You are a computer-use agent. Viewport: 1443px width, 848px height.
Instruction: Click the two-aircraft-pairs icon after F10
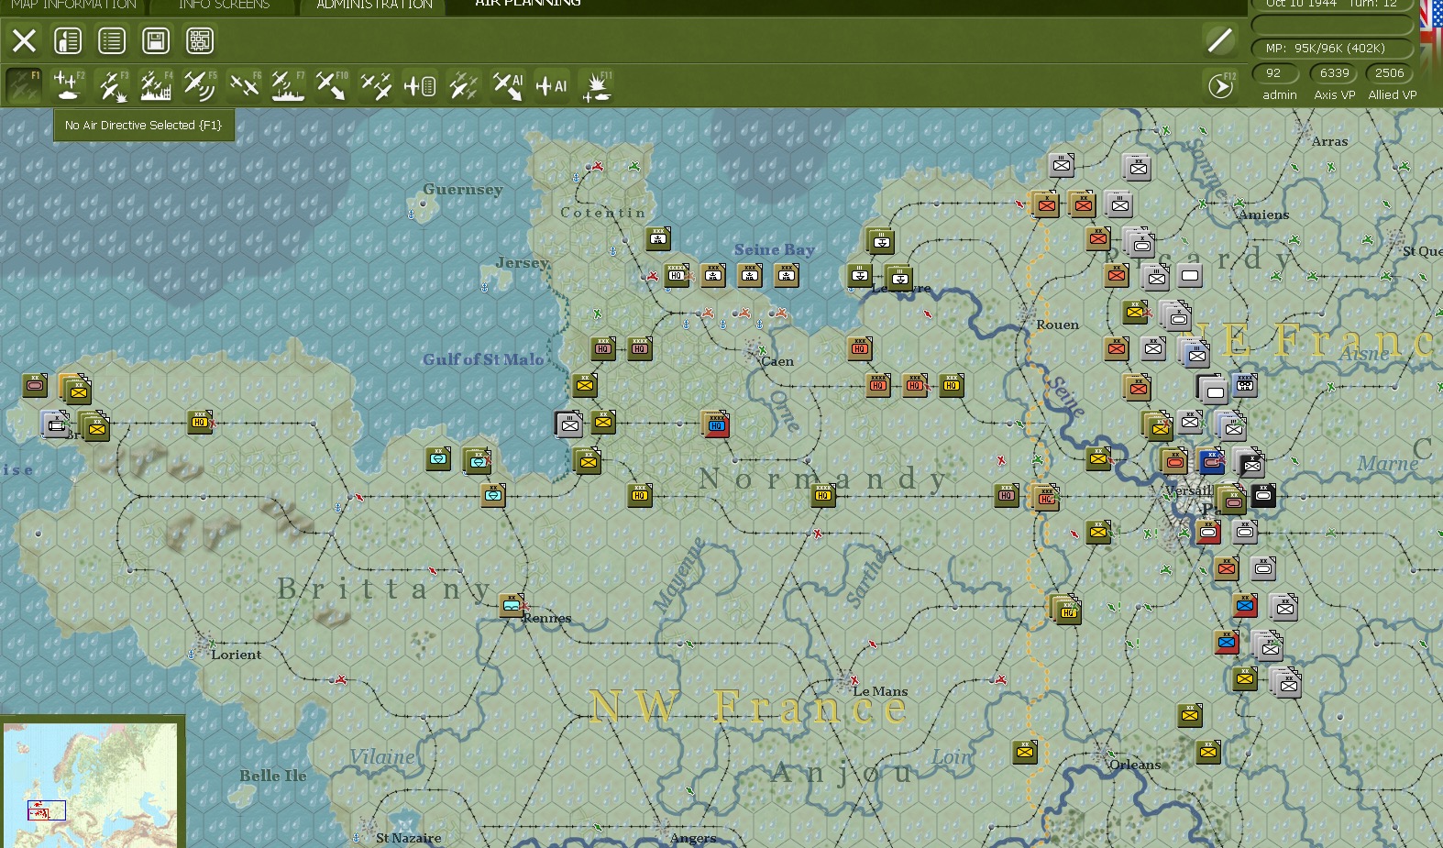376,85
